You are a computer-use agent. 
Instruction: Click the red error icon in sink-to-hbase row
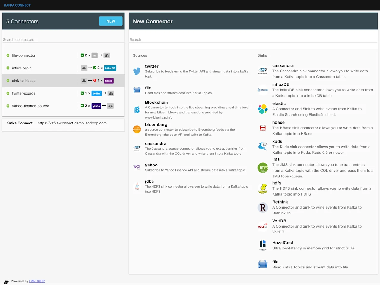point(95,80)
